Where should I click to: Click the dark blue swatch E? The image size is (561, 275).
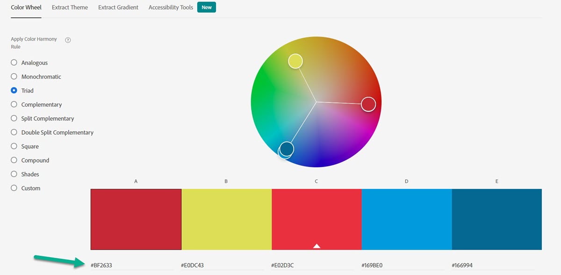coord(497,219)
